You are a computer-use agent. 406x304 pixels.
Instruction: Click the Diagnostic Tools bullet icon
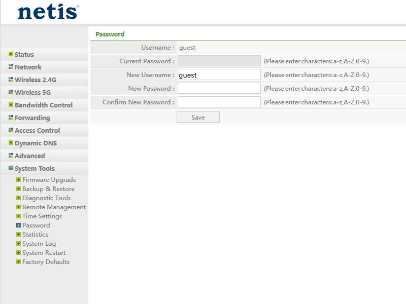point(18,198)
